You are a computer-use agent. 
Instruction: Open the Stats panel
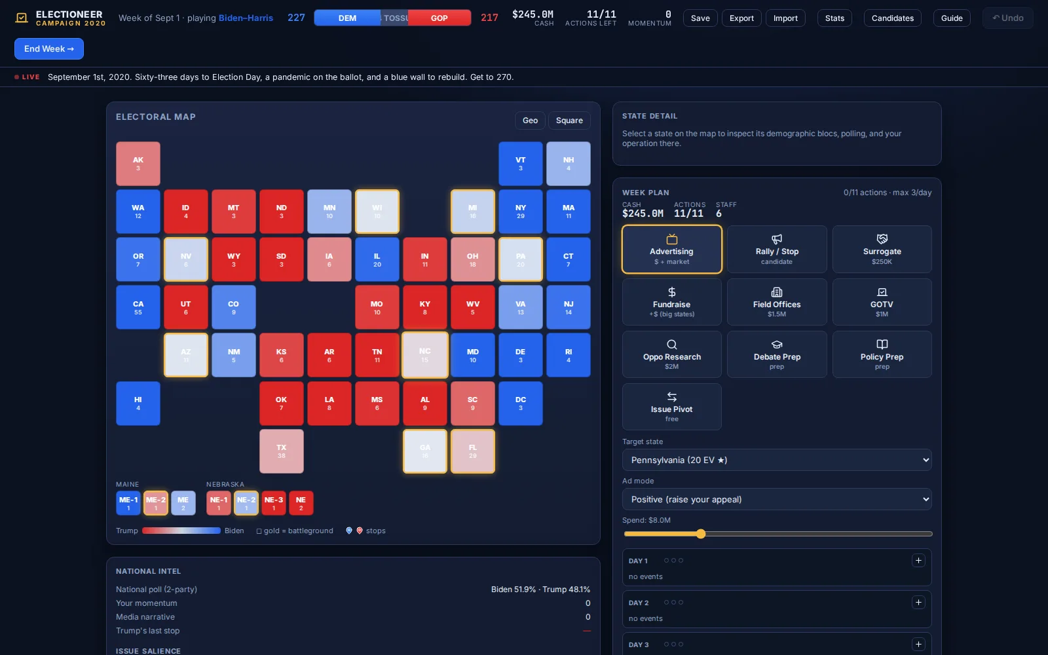(x=834, y=18)
